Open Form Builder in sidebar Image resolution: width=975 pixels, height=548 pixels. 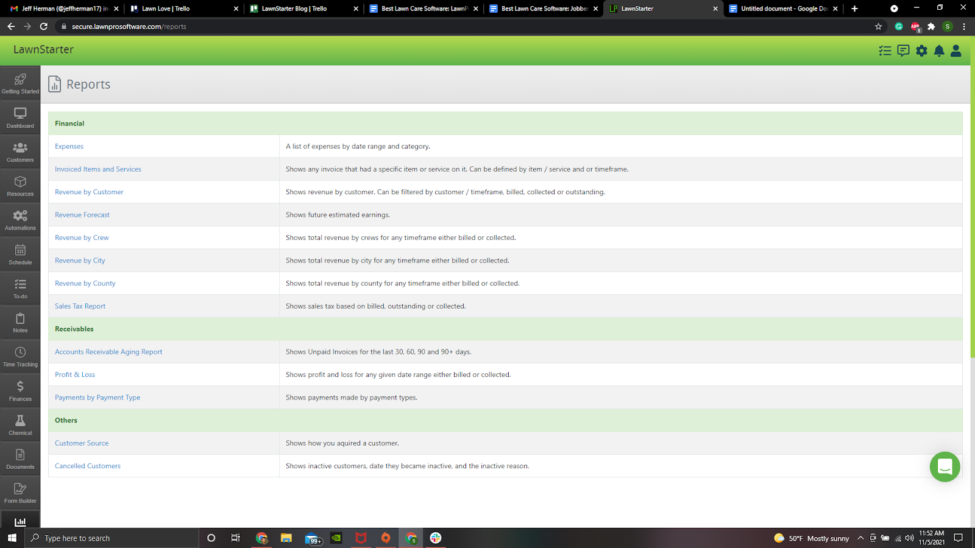pyautogui.click(x=20, y=493)
